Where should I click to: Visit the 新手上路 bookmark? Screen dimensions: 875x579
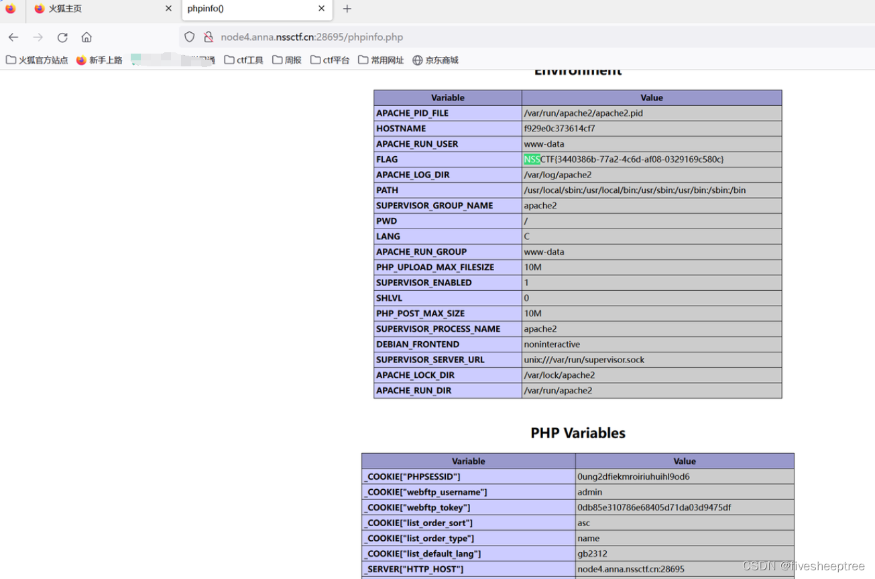point(100,60)
